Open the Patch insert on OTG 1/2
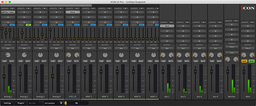Viewport: 256px width, 106px height. tap(73, 12)
